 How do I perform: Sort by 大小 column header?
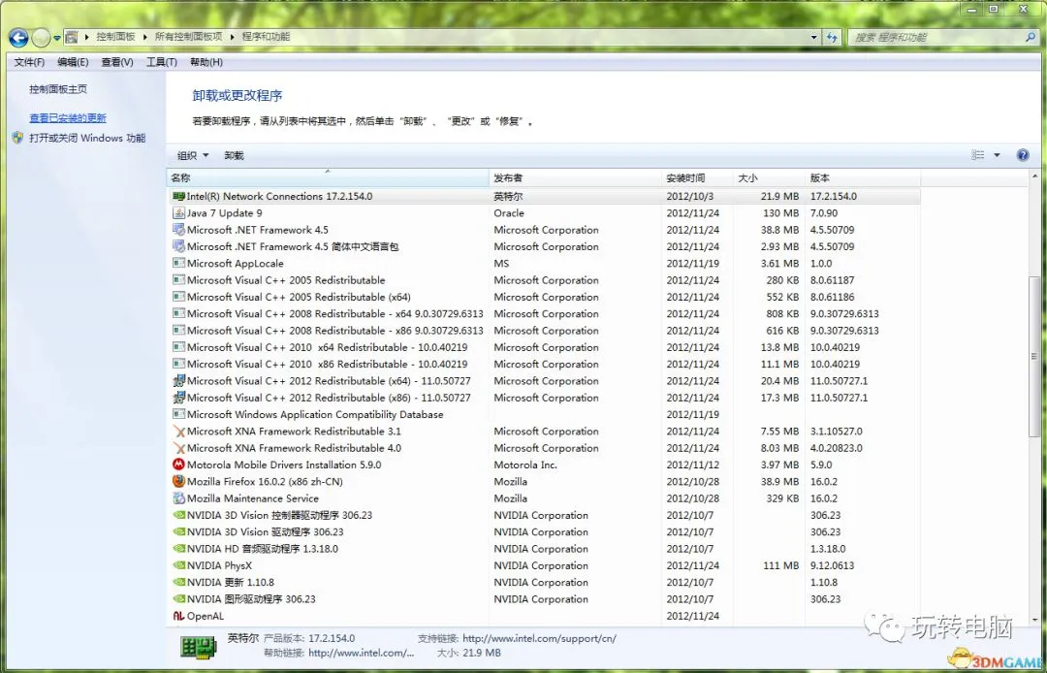pos(769,178)
